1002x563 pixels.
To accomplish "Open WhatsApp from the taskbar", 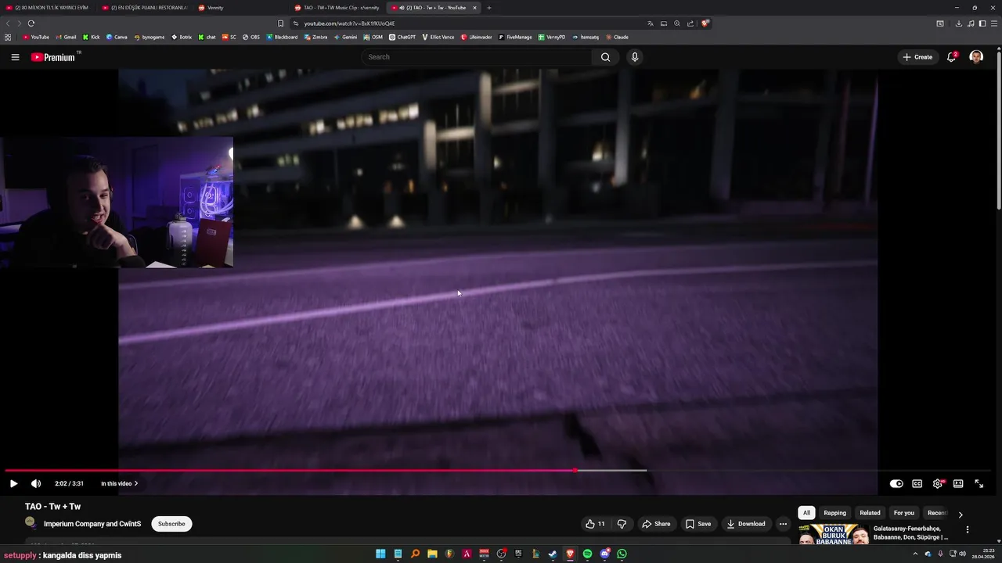I will tap(622, 554).
